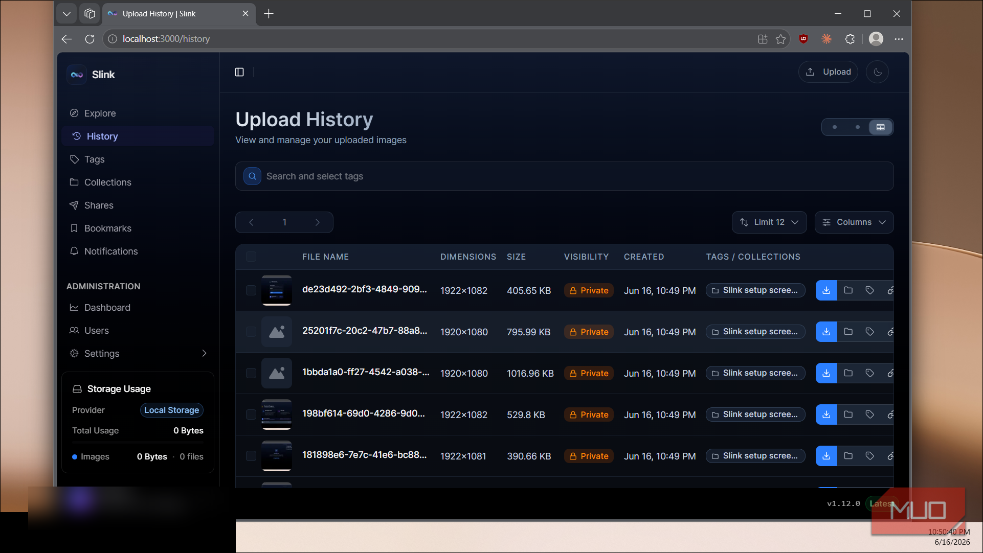This screenshot has height=553, width=983.
Task: Open the Limit 12 dropdown
Action: [x=769, y=222]
